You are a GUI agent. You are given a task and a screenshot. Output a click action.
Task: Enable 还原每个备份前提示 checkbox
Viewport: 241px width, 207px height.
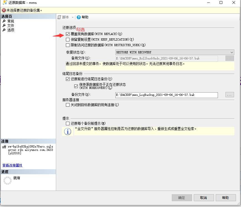[x=68, y=123]
